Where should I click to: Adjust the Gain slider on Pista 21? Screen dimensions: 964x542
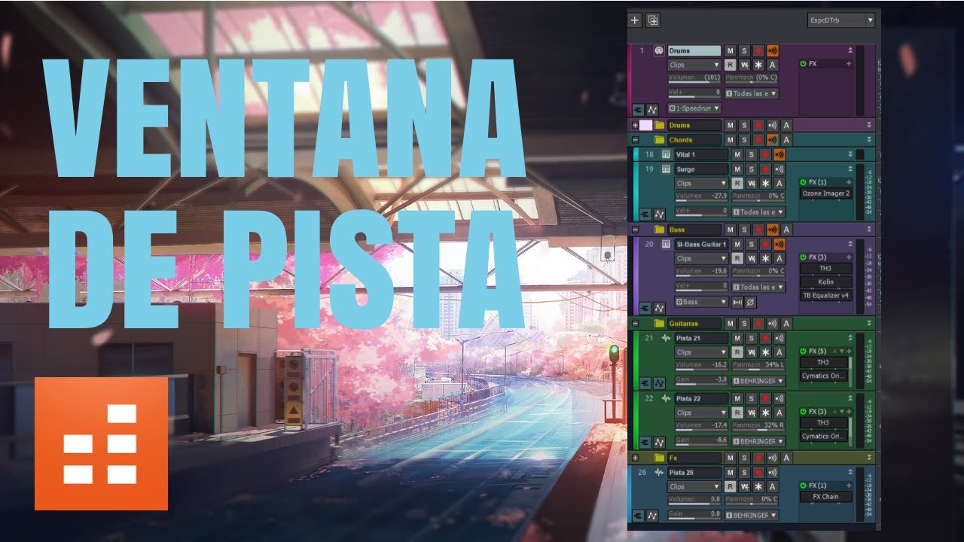[x=701, y=380]
